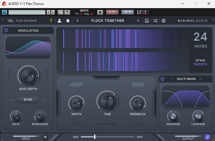215x141 pixels.
Task: Open the user account icon
Action: click(59, 21)
